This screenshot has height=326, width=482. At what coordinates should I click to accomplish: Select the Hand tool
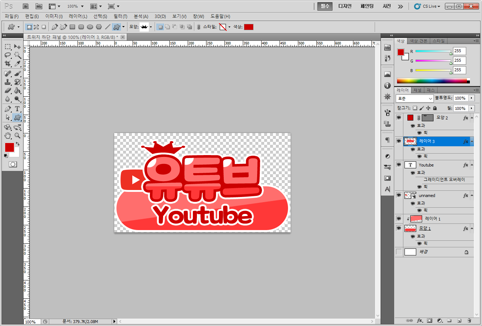7,136
